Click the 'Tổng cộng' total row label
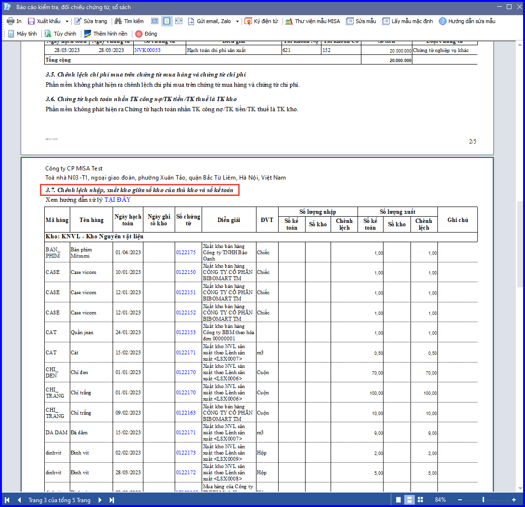Screen dimensions: 525x507 (x=58, y=60)
